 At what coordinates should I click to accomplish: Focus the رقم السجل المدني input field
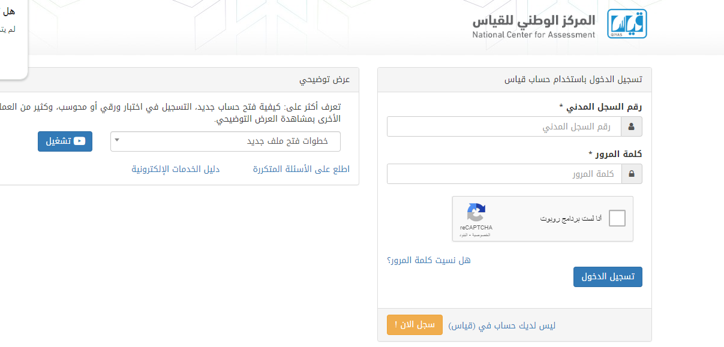pyautogui.click(x=504, y=126)
